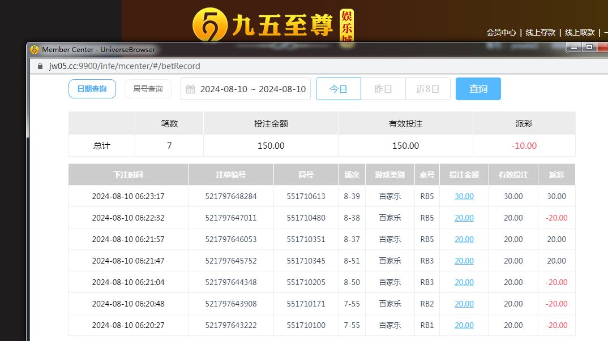Switch to 日期查询 tab
Viewport: 608px width, 341px height.
92,89
